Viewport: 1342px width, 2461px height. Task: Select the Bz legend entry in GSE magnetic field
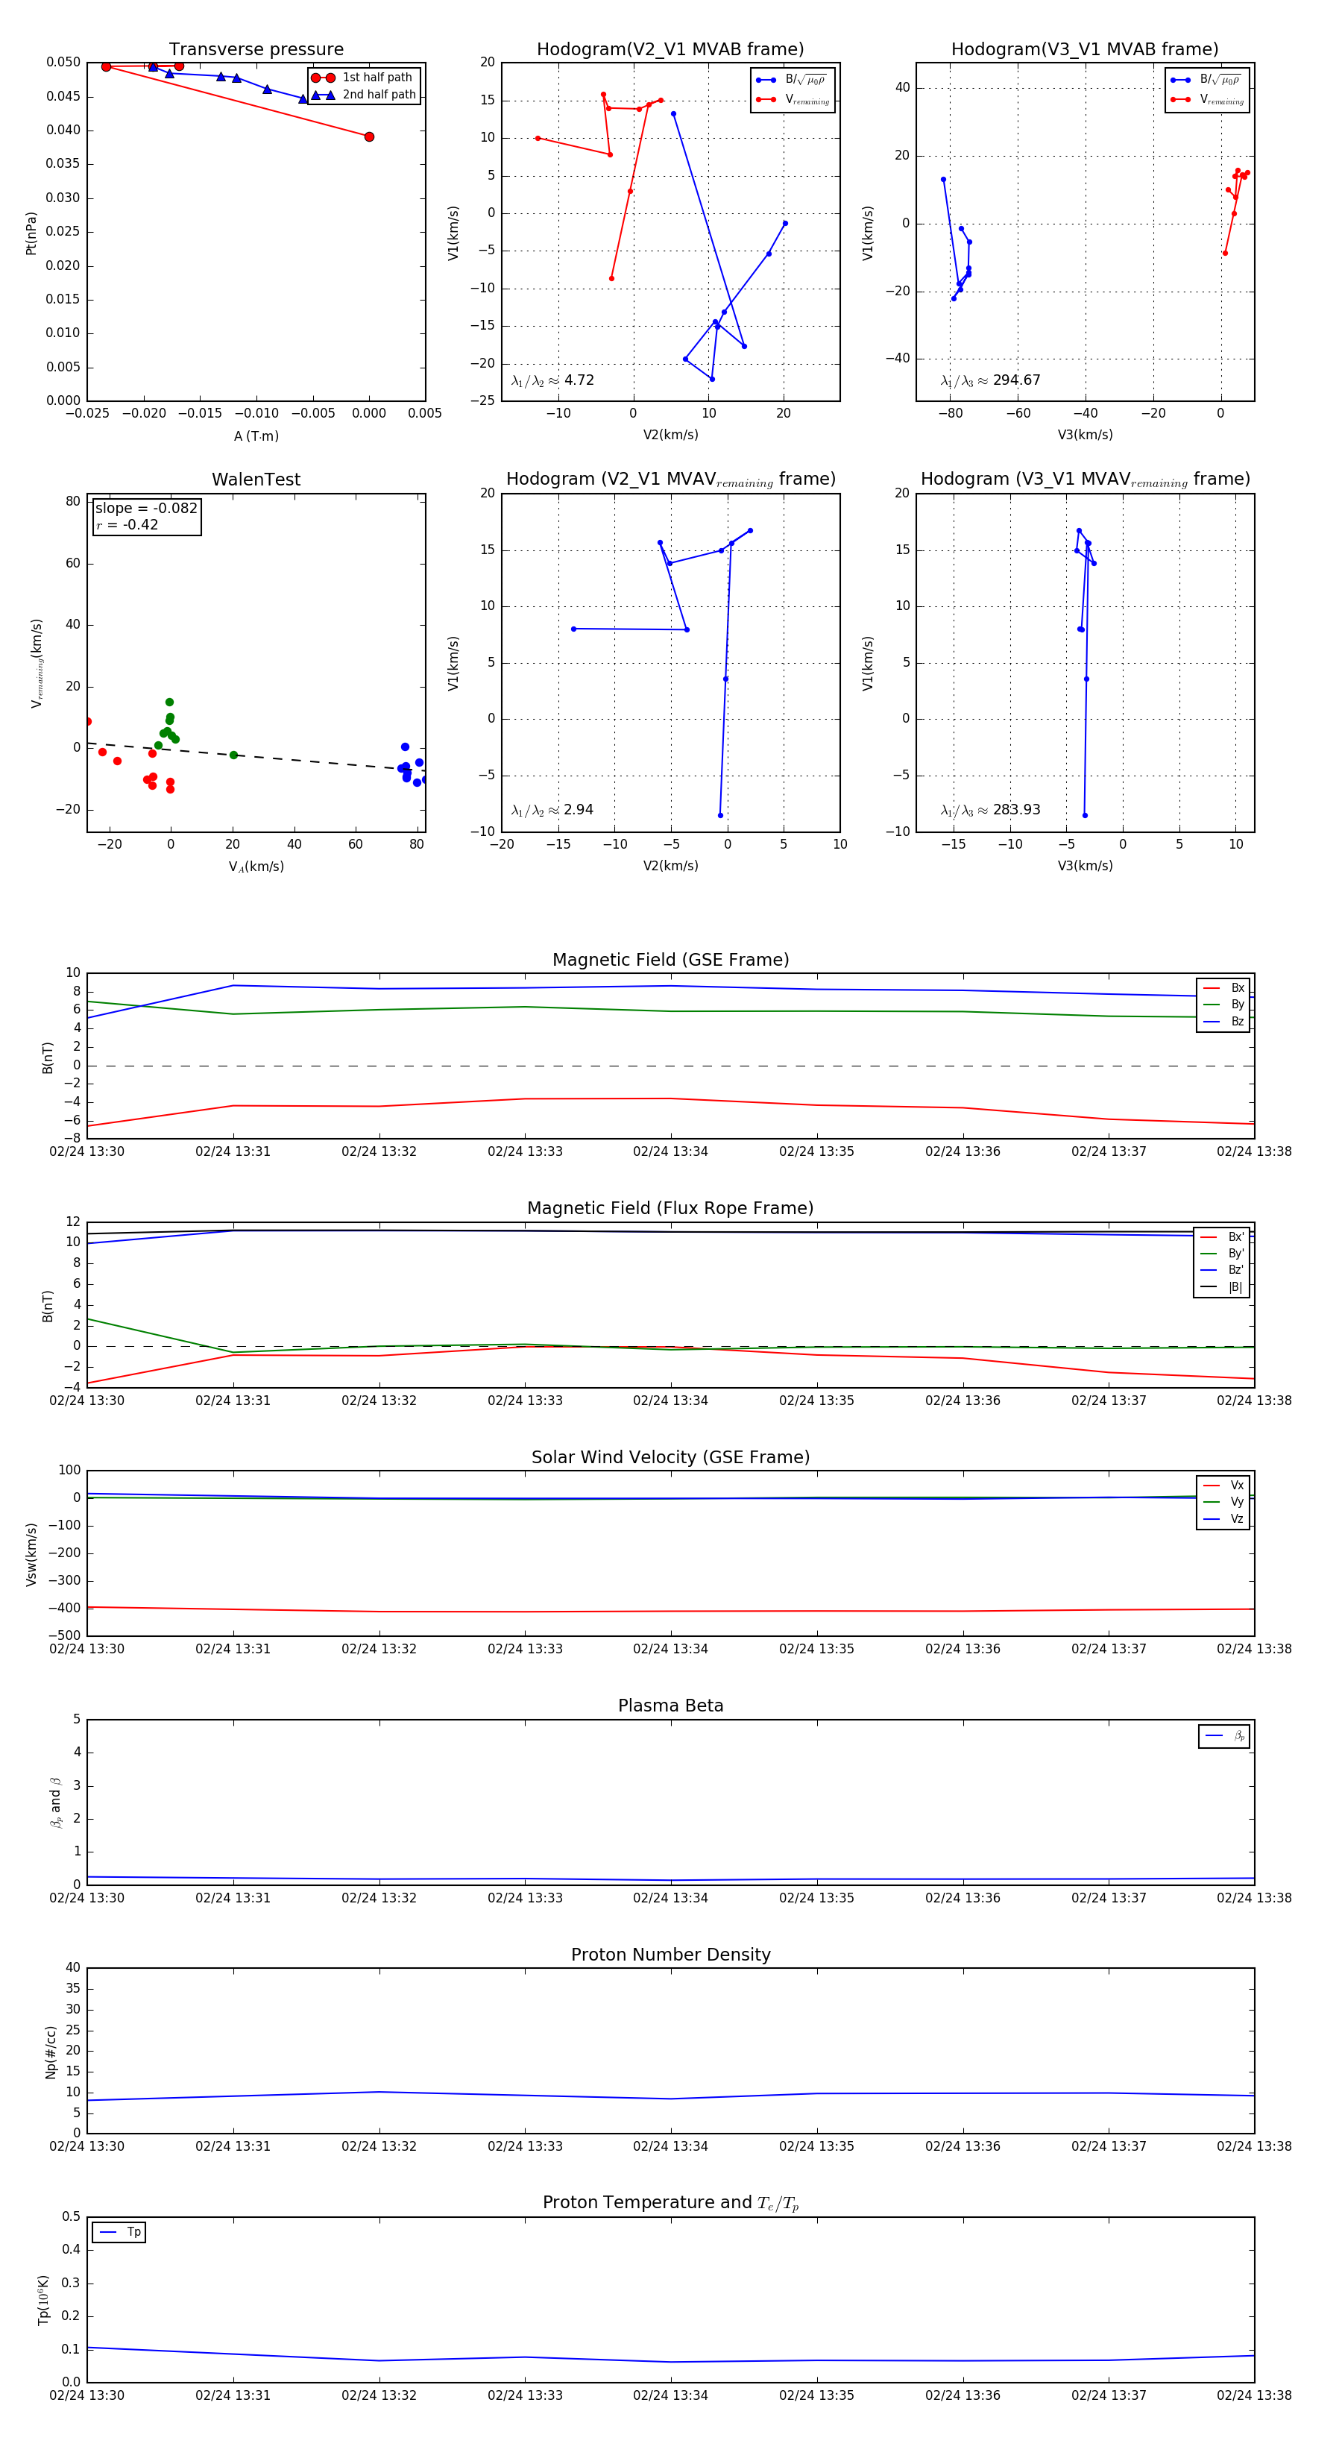tap(1223, 1021)
